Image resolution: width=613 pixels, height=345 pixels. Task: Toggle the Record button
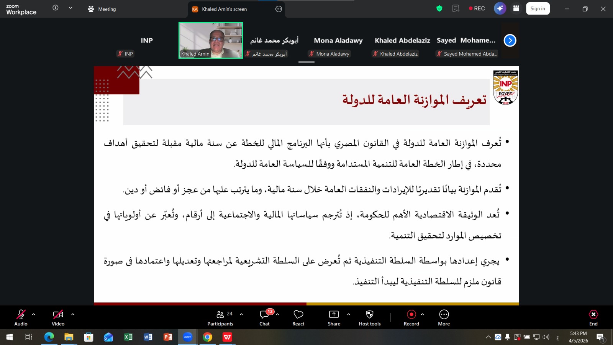coord(411,318)
